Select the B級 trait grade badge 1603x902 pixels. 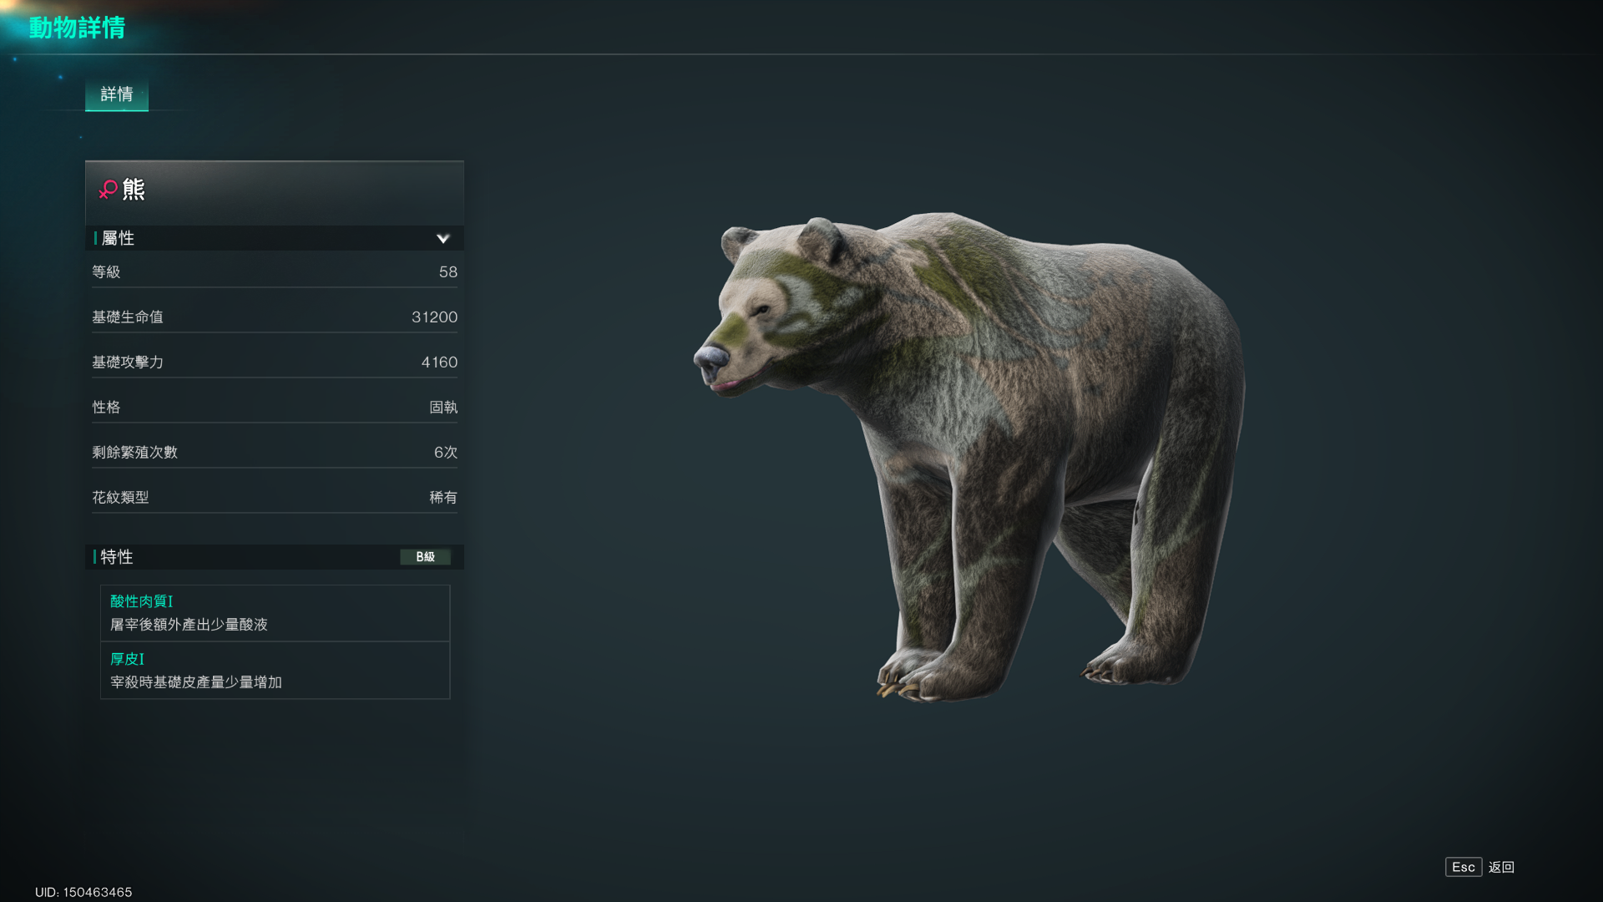(425, 557)
